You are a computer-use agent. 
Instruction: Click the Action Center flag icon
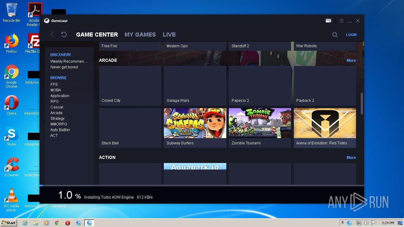374,223
